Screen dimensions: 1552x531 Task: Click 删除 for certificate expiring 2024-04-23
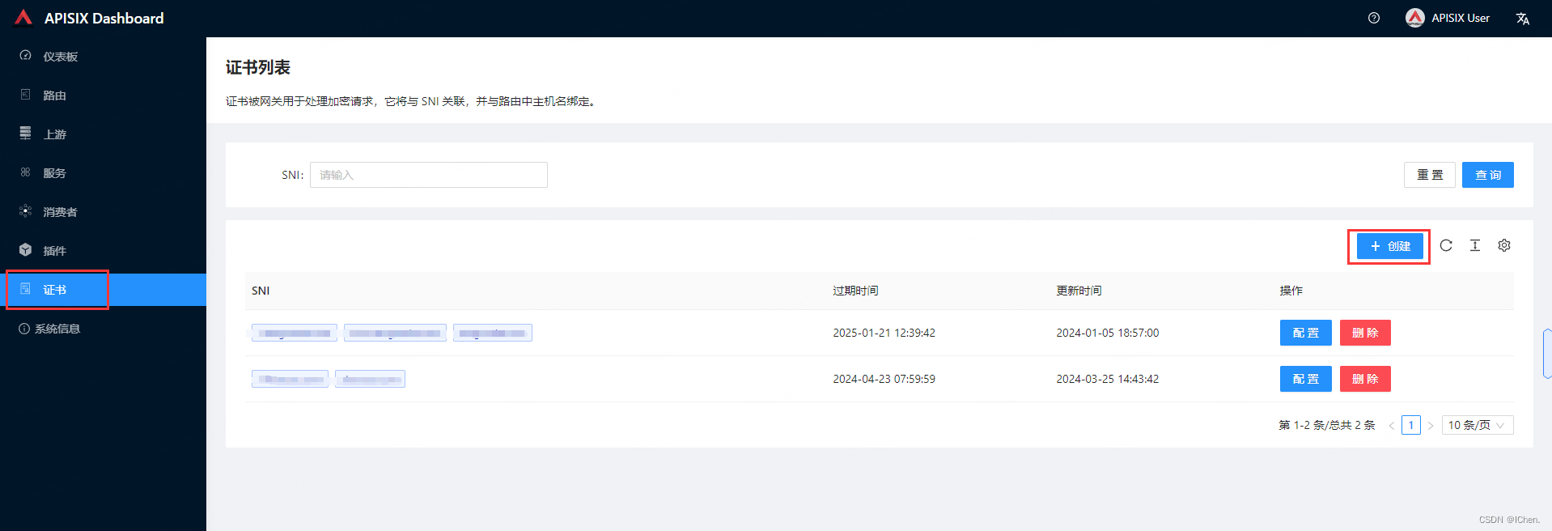[x=1365, y=379]
